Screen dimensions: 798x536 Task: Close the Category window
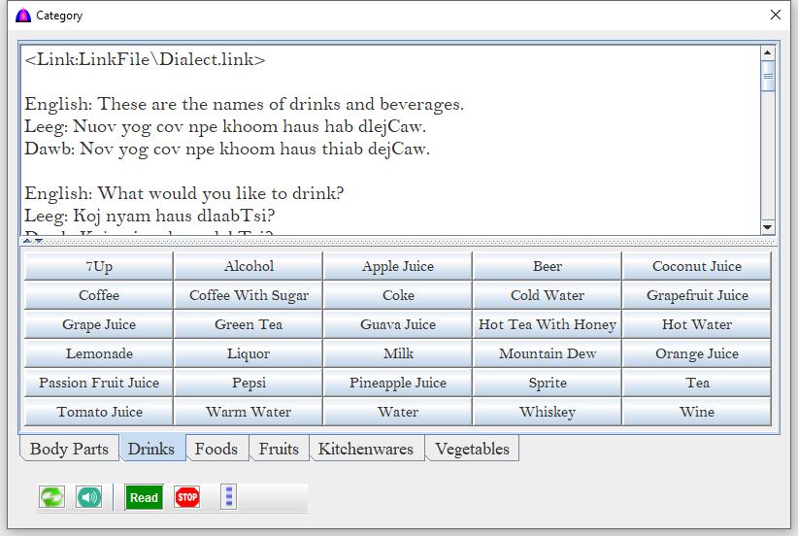tap(775, 16)
